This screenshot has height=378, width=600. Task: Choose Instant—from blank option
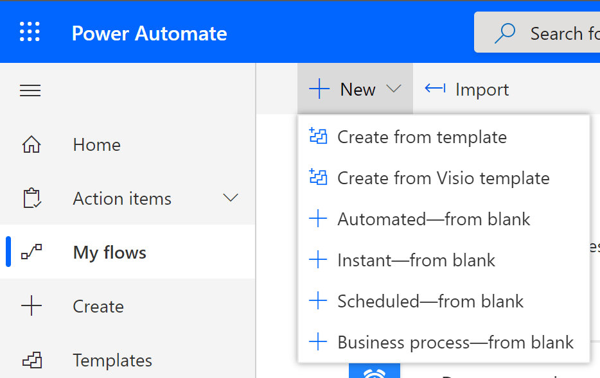[416, 261]
